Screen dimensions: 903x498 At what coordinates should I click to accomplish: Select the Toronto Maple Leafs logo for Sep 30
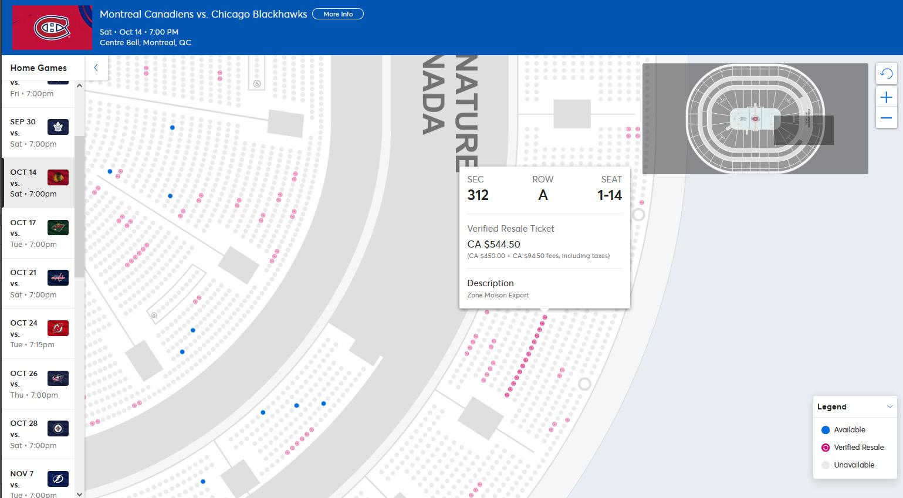click(x=58, y=127)
